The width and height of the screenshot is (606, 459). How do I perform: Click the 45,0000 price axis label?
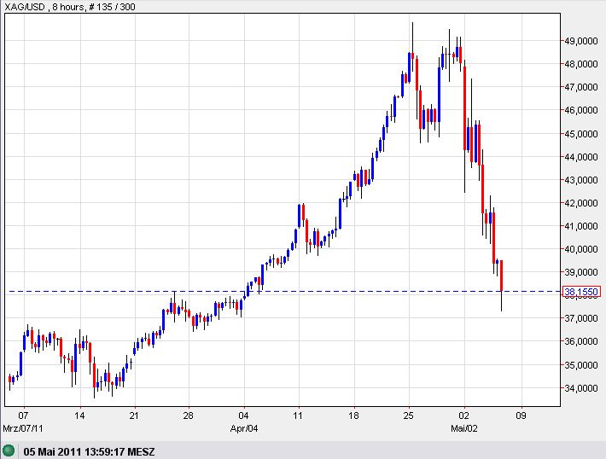pos(581,134)
